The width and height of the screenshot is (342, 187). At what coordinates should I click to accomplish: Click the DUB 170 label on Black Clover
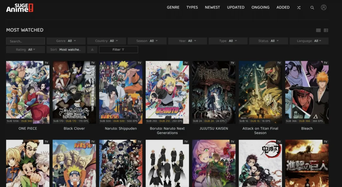pos(71,121)
